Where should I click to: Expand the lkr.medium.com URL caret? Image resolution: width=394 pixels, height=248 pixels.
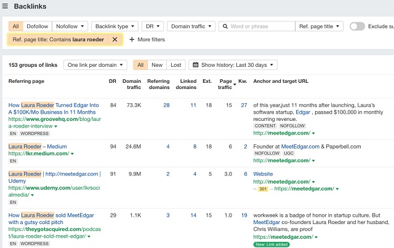73,154
